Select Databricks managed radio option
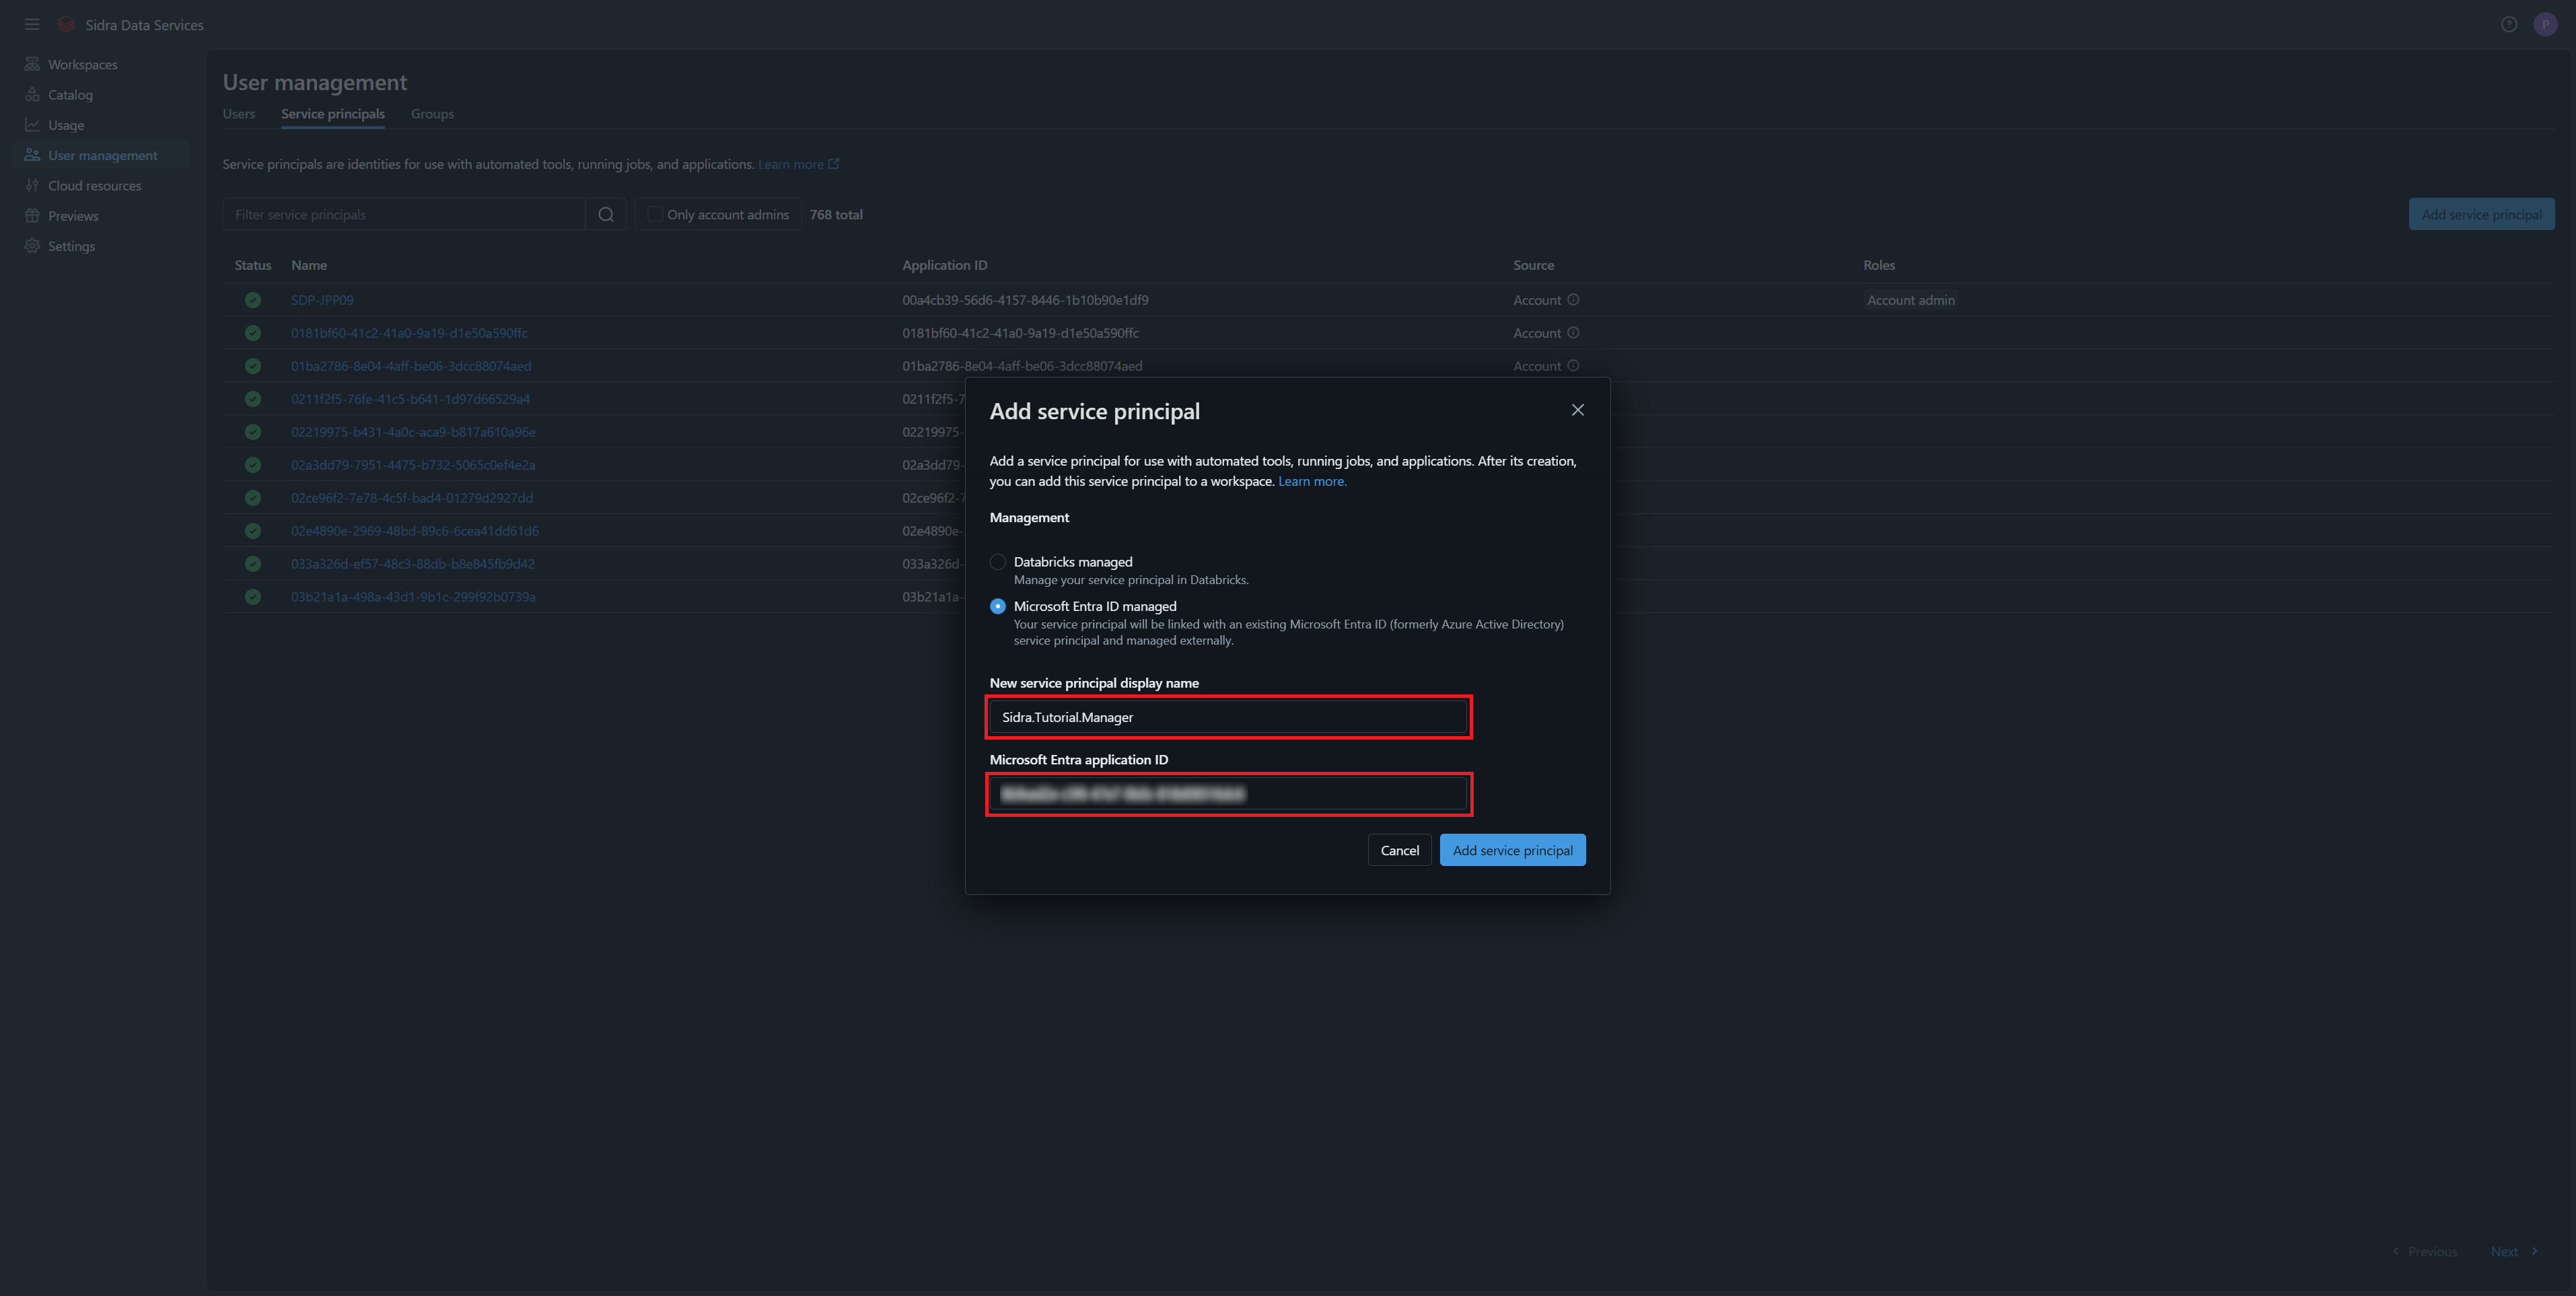2576x1296 pixels. [997, 562]
